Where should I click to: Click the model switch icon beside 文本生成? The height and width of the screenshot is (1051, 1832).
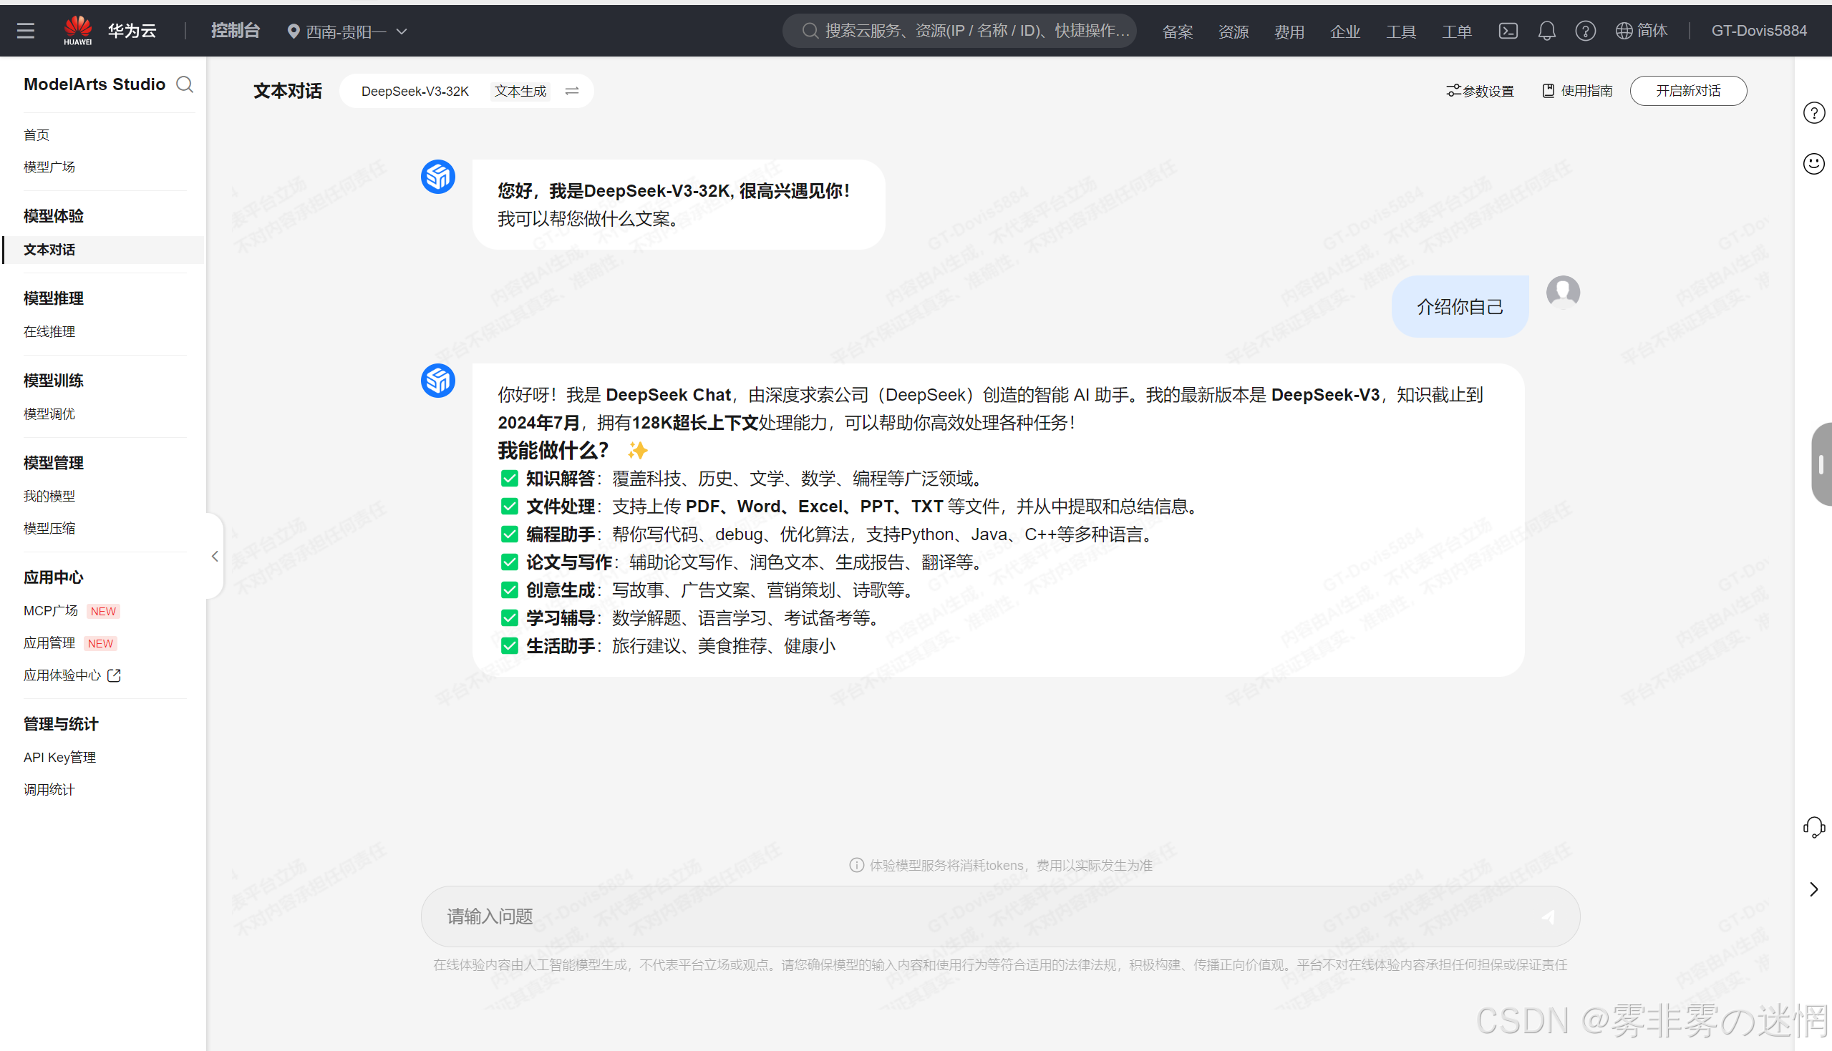[572, 91]
